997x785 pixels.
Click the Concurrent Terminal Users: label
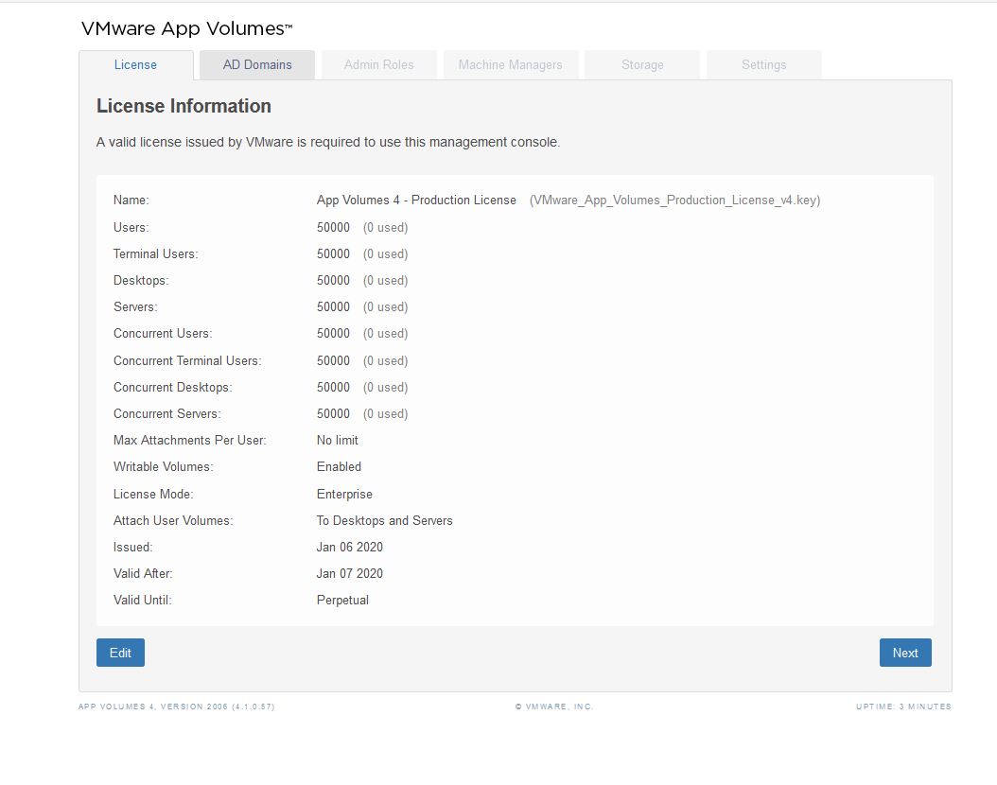187,361
